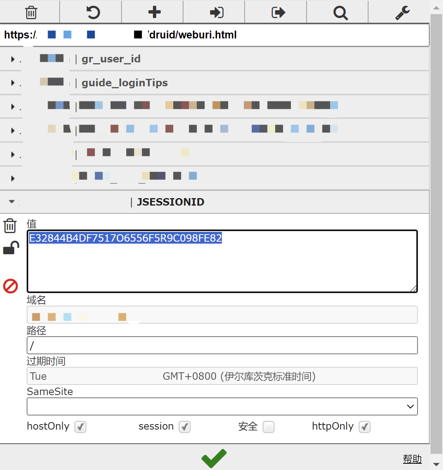The height and width of the screenshot is (470, 443).
Task: Enable the 安全 secure checkbox
Action: point(269,426)
